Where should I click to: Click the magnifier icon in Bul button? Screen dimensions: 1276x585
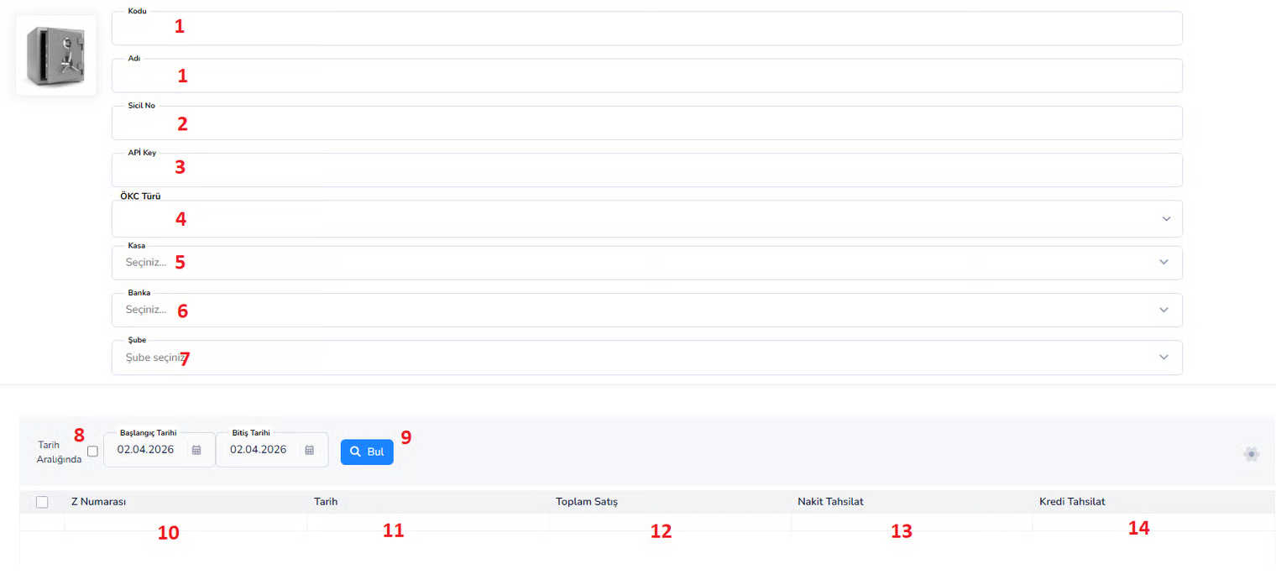(x=356, y=452)
